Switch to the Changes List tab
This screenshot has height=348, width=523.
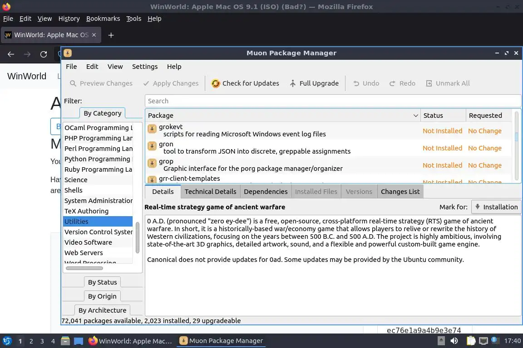pyautogui.click(x=400, y=192)
